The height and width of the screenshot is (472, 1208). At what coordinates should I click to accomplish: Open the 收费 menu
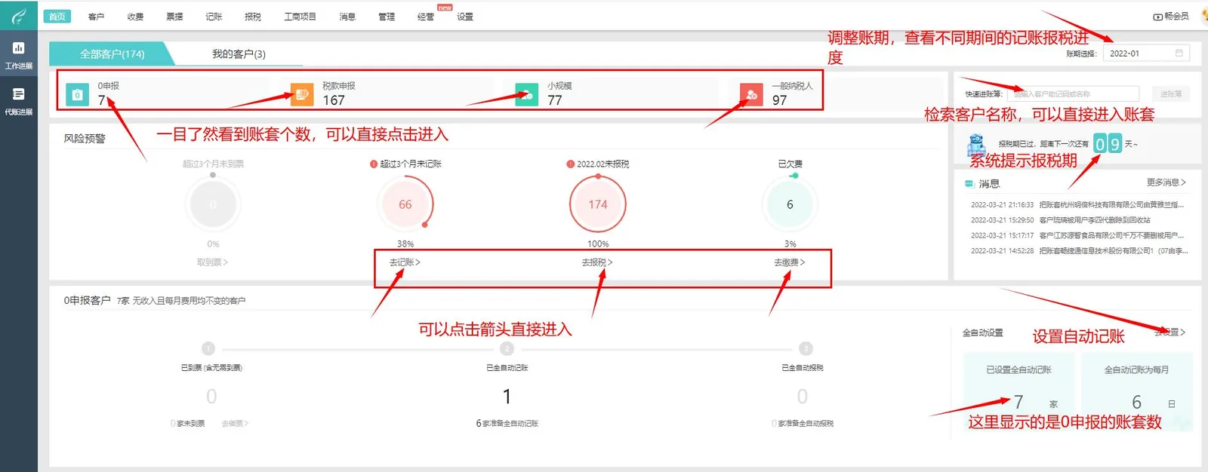pyautogui.click(x=136, y=17)
